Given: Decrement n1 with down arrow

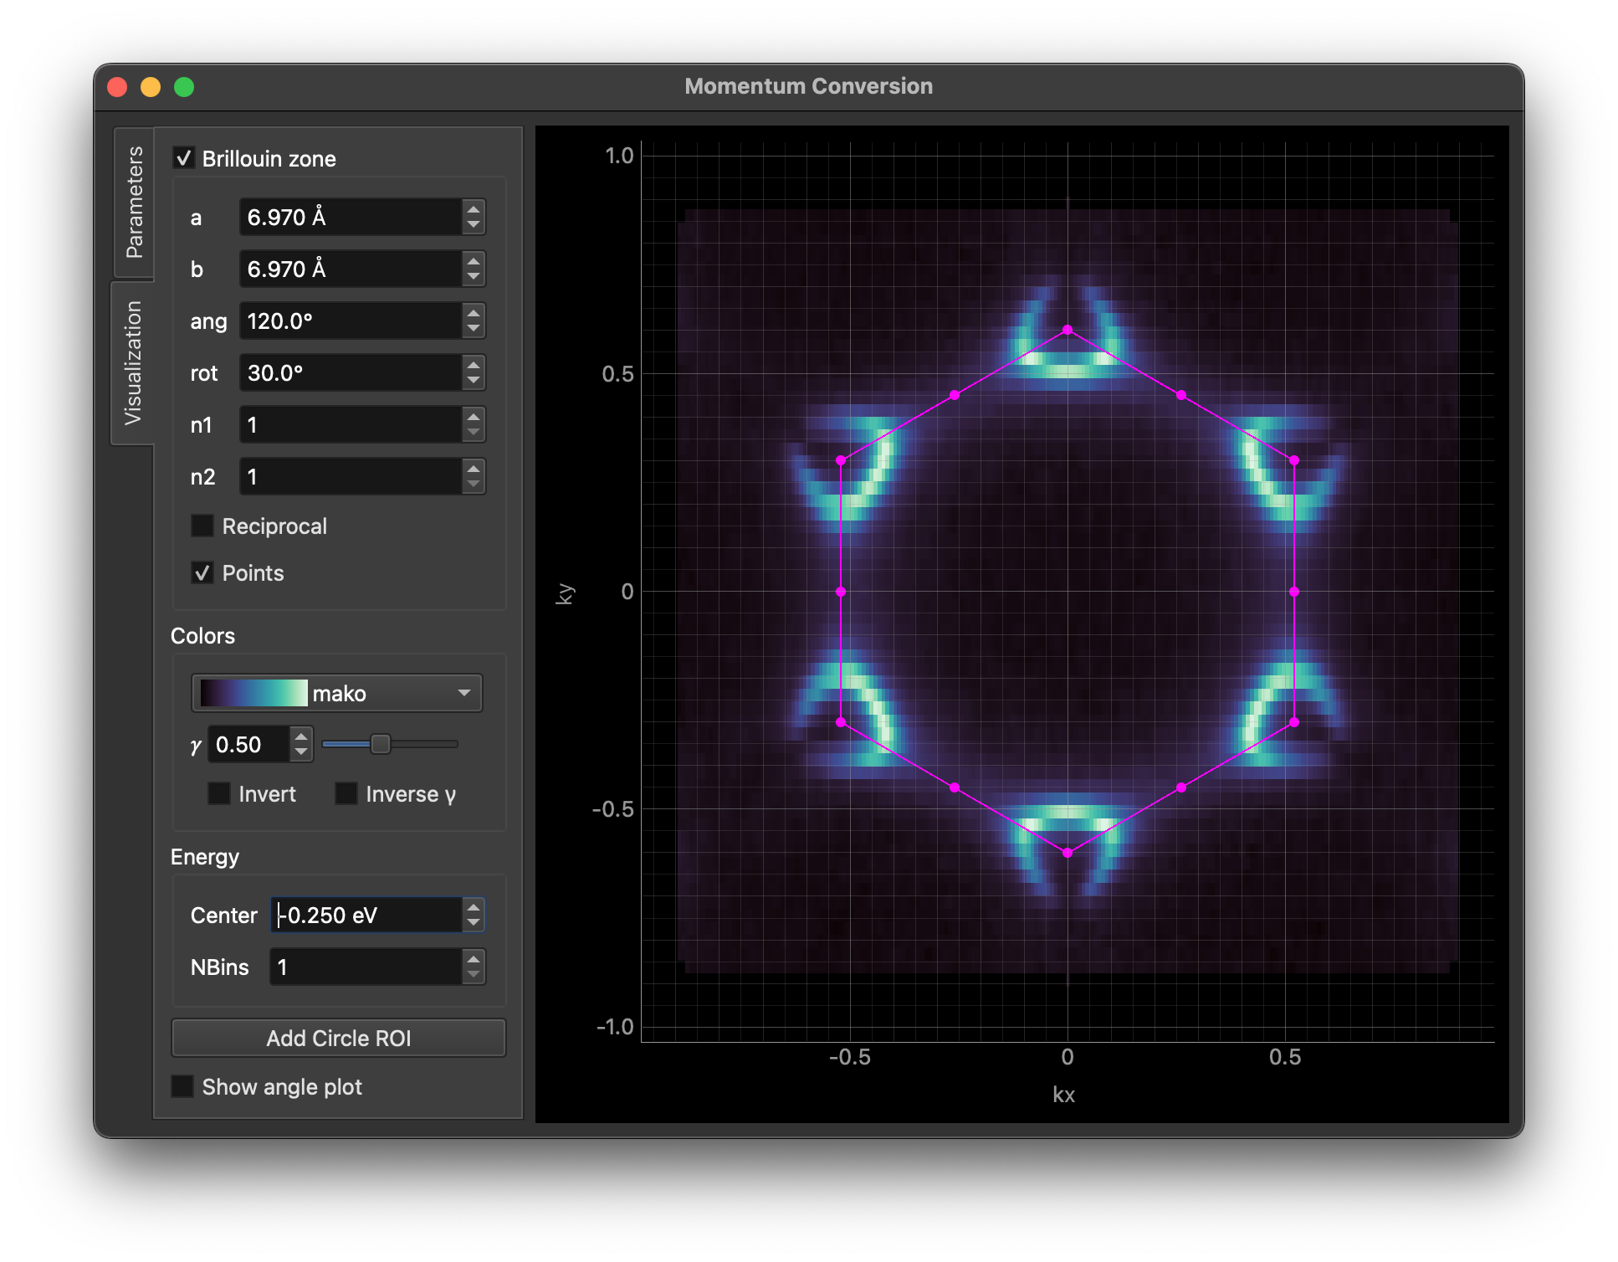Looking at the screenshot, I should [474, 433].
